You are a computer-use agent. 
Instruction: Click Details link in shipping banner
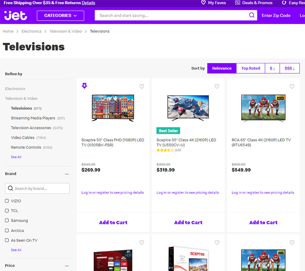88,3
